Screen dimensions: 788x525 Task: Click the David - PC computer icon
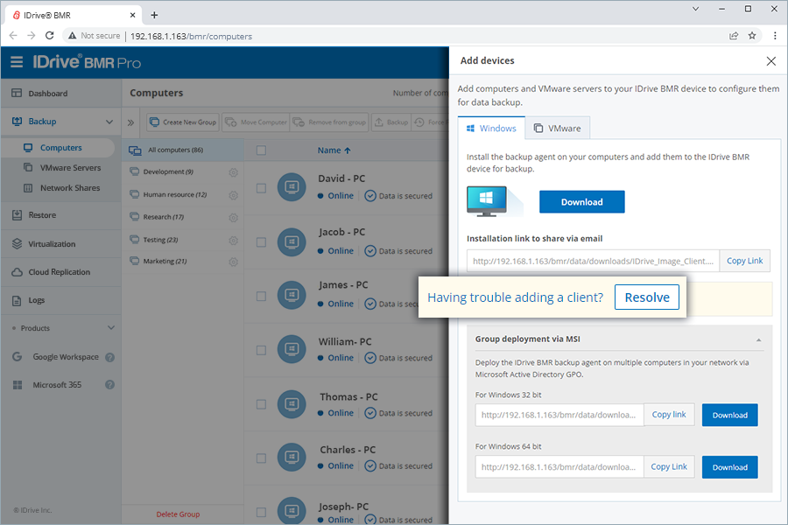click(292, 187)
